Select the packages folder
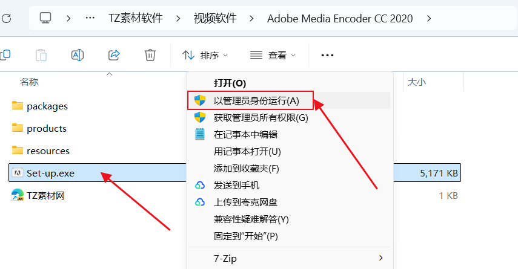This screenshot has height=269, width=518. tap(47, 106)
